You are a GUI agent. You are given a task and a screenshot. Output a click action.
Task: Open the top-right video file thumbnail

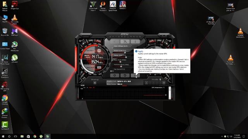[x=231, y=7]
